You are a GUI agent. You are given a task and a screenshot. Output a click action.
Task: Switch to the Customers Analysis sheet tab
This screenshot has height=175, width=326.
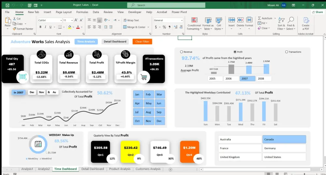click(148, 169)
